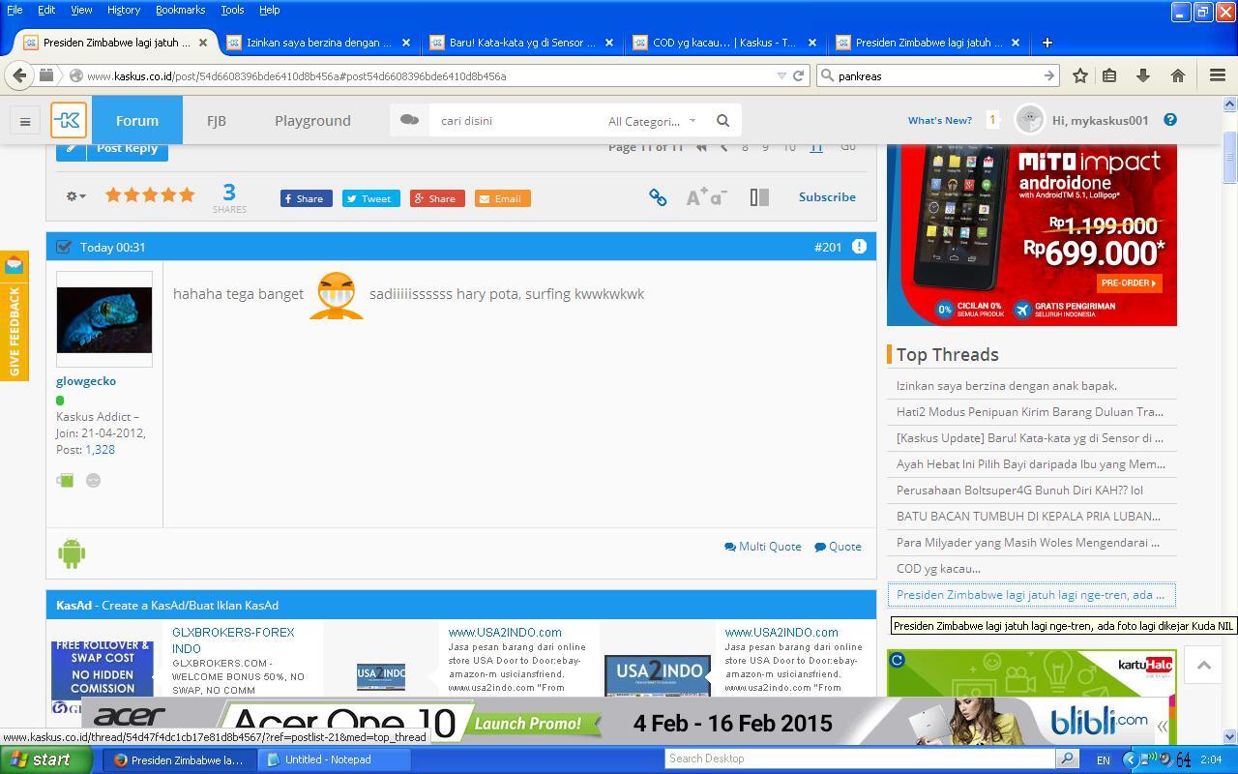Go to Firefox home page icon
1238x774 pixels.
1177,75
